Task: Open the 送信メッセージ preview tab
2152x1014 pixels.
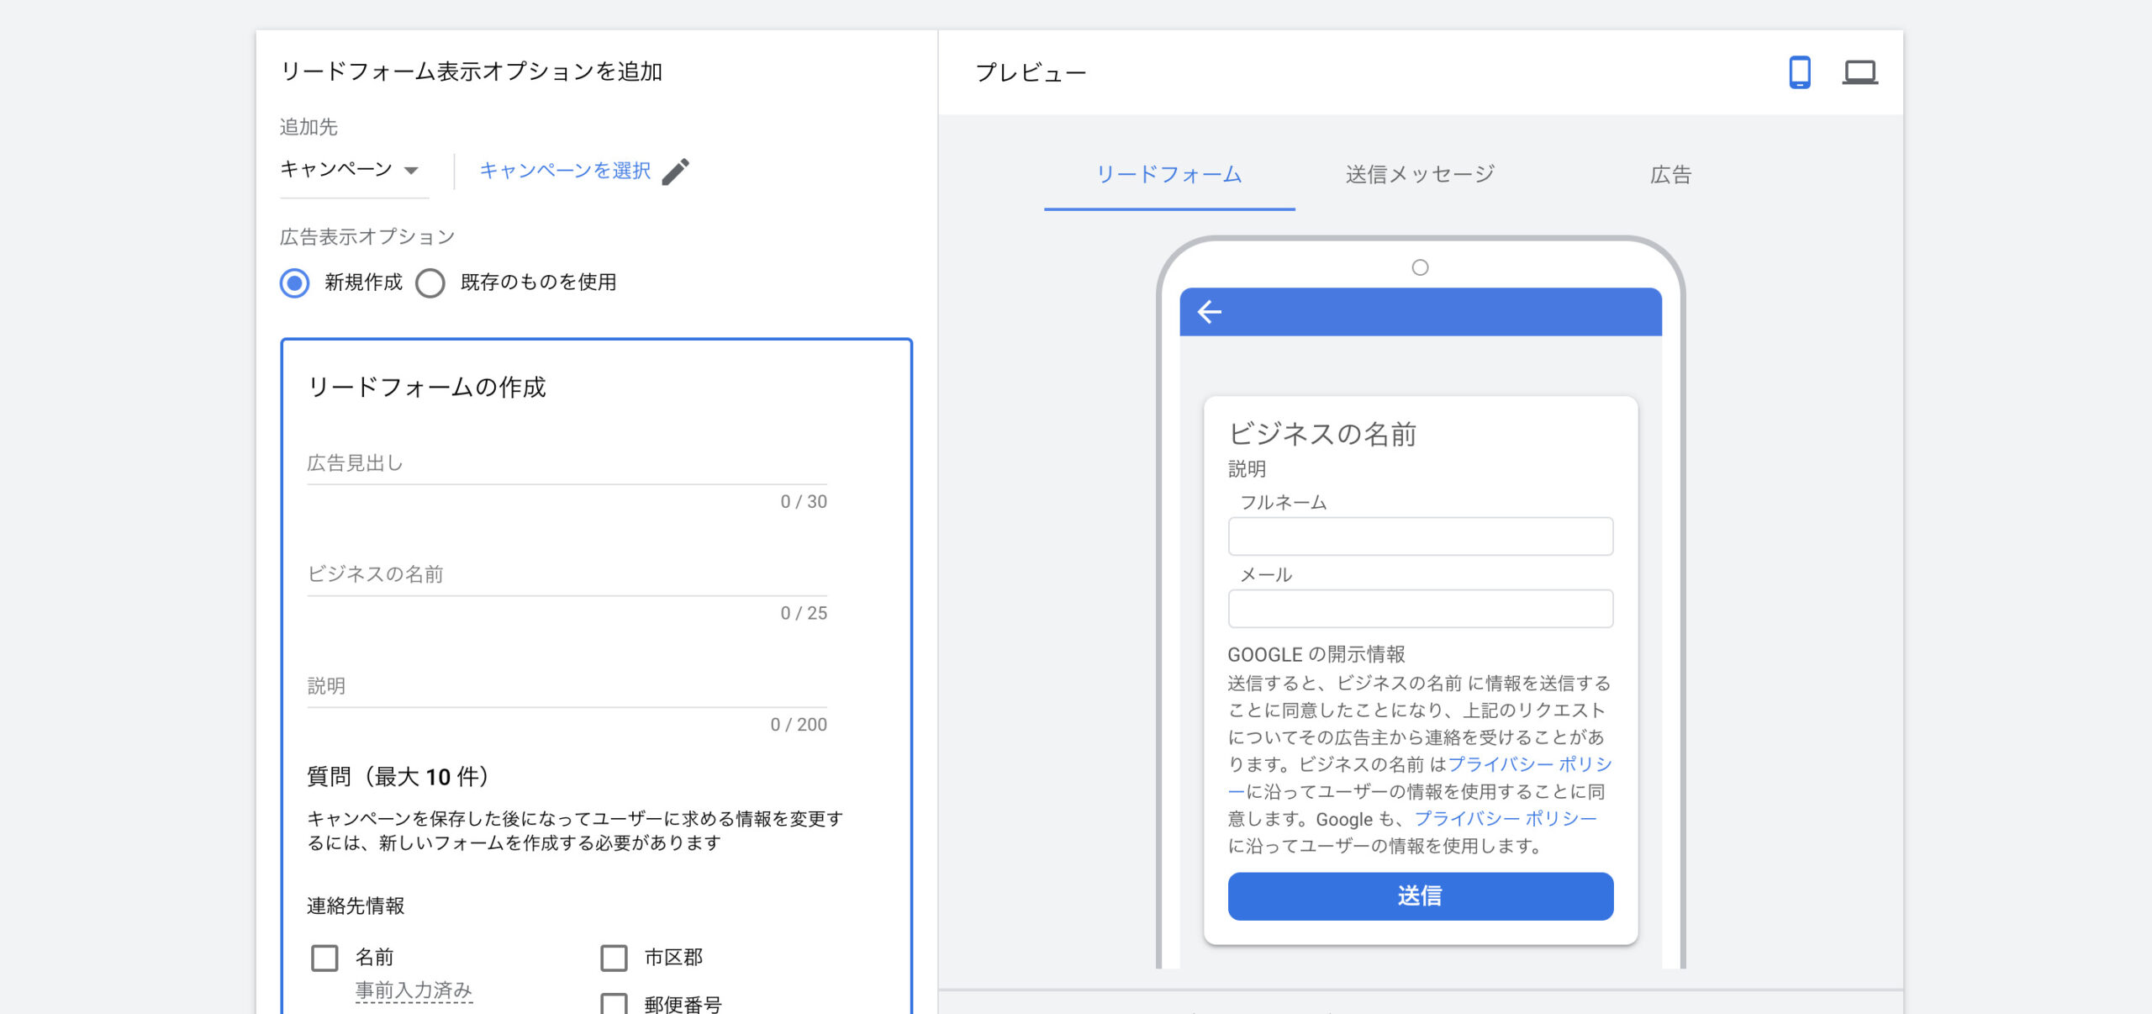Action: pos(1420,175)
